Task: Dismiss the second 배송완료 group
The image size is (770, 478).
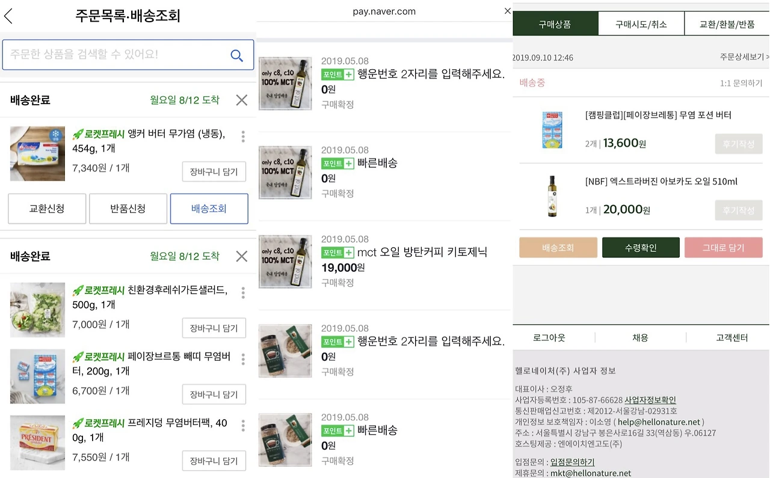Action: (x=241, y=256)
